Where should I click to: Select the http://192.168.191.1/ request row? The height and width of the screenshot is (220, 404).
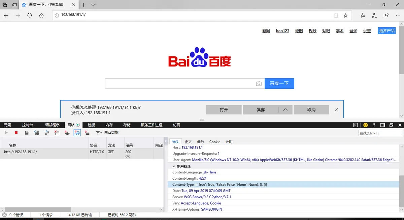[82, 154]
